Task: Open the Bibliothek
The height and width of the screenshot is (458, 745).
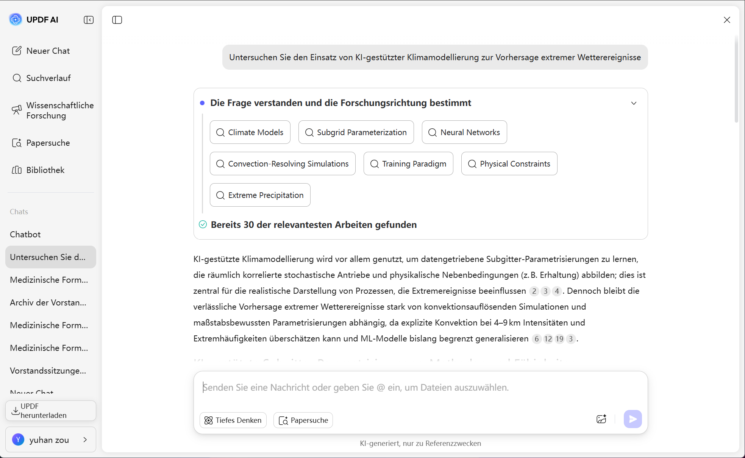Action: point(38,170)
